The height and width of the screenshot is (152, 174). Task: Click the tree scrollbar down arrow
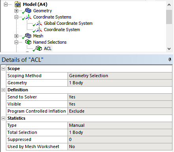coord(169,49)
